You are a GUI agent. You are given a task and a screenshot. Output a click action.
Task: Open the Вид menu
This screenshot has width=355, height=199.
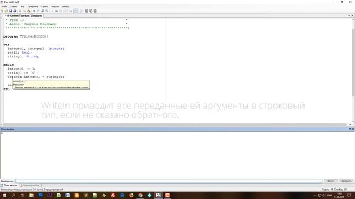coord(22,7)
